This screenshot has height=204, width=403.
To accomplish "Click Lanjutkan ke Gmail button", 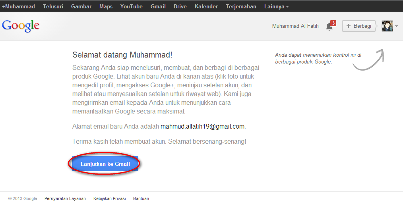I will (x=105, y=164).
